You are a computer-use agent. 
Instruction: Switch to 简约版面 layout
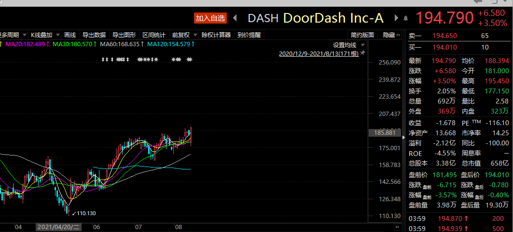point(362,35)
